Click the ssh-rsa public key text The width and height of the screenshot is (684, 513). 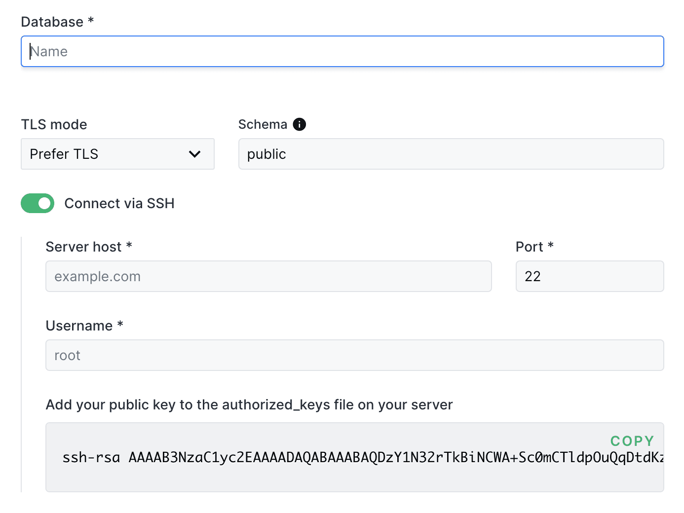point(363,458)
